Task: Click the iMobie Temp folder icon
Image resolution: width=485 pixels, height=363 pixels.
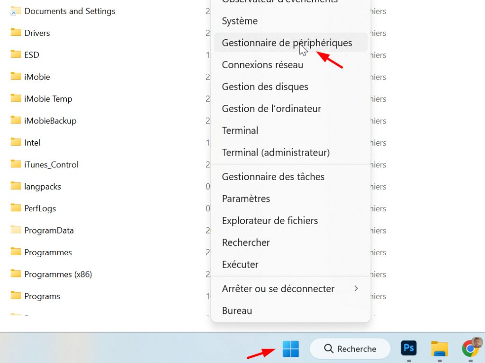Action: pyautogui.click(x=16, y=98)
